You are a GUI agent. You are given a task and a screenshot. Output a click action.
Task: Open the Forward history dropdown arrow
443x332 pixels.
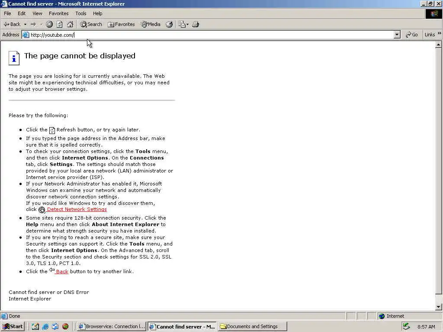(x=41, y=24)
